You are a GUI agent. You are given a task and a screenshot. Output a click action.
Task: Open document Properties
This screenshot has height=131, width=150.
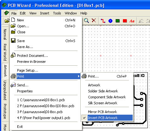click(46, 91)
